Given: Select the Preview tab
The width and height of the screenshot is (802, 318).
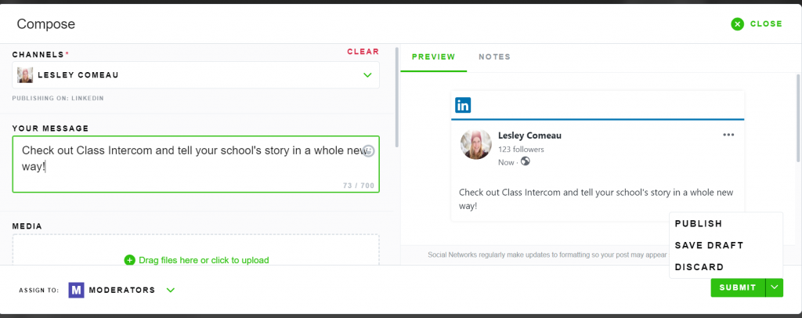Looking at the screenshot, I should (433, 56).
